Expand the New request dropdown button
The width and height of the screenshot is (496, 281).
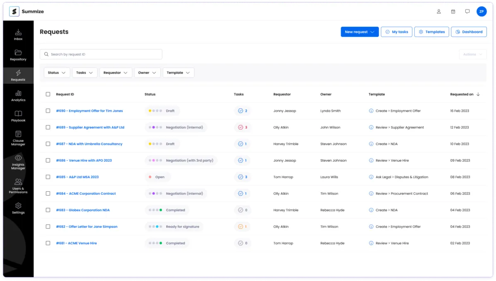coord(360,32)
